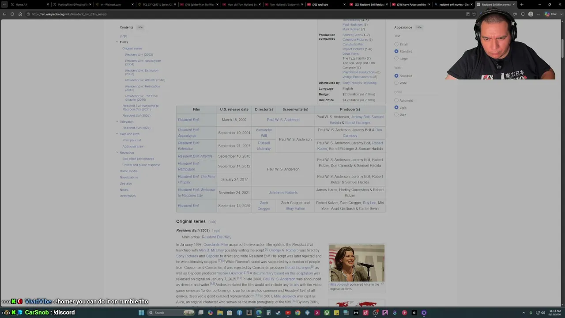Open Resident Evil: Afterlife link in table
Viewport: 565px width, 318px height.
(x=195, y=156)
